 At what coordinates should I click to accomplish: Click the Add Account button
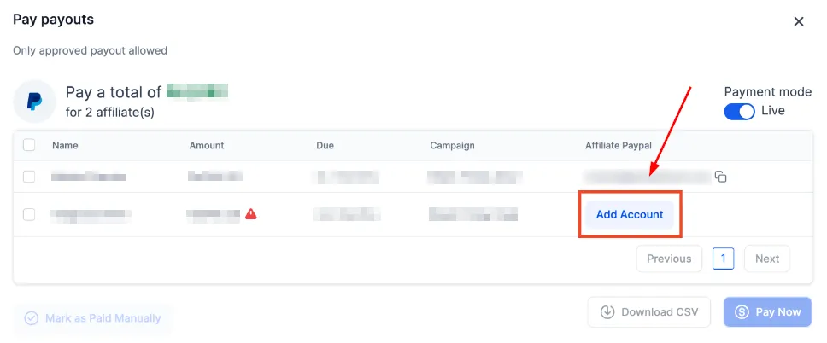(x=630, y=214)
